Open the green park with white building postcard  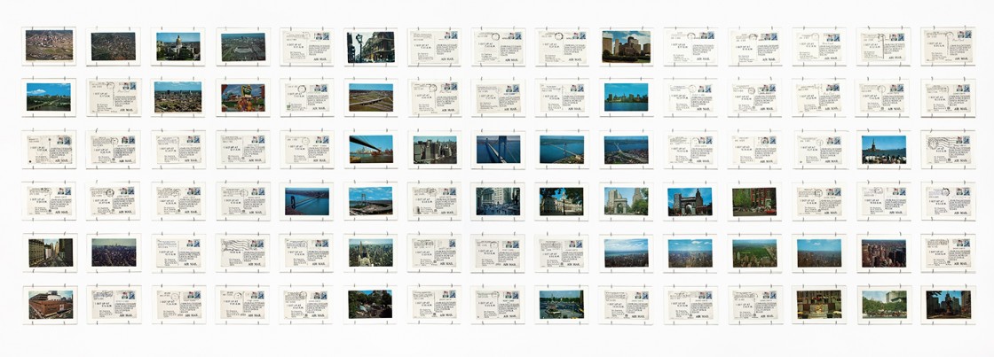[x=884, y=305]
